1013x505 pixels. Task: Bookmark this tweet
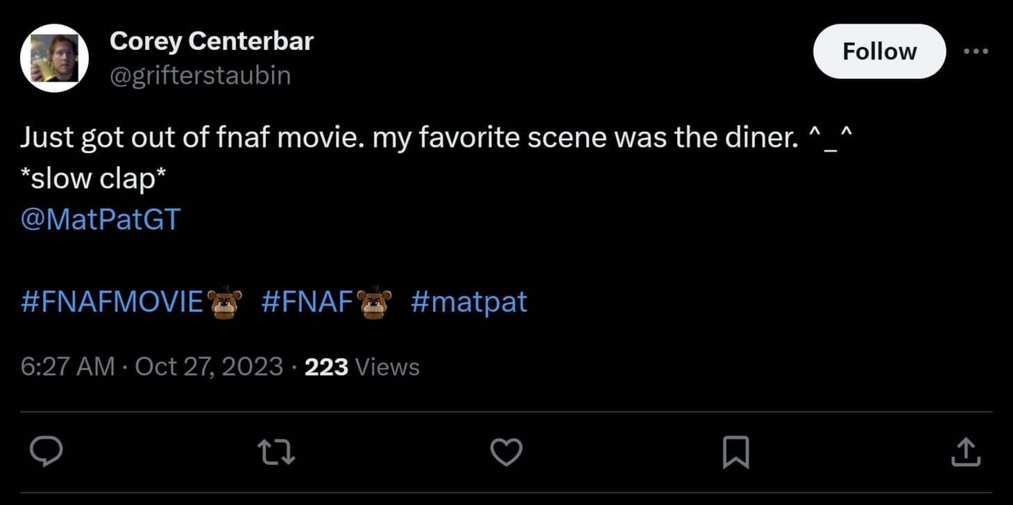736,452
